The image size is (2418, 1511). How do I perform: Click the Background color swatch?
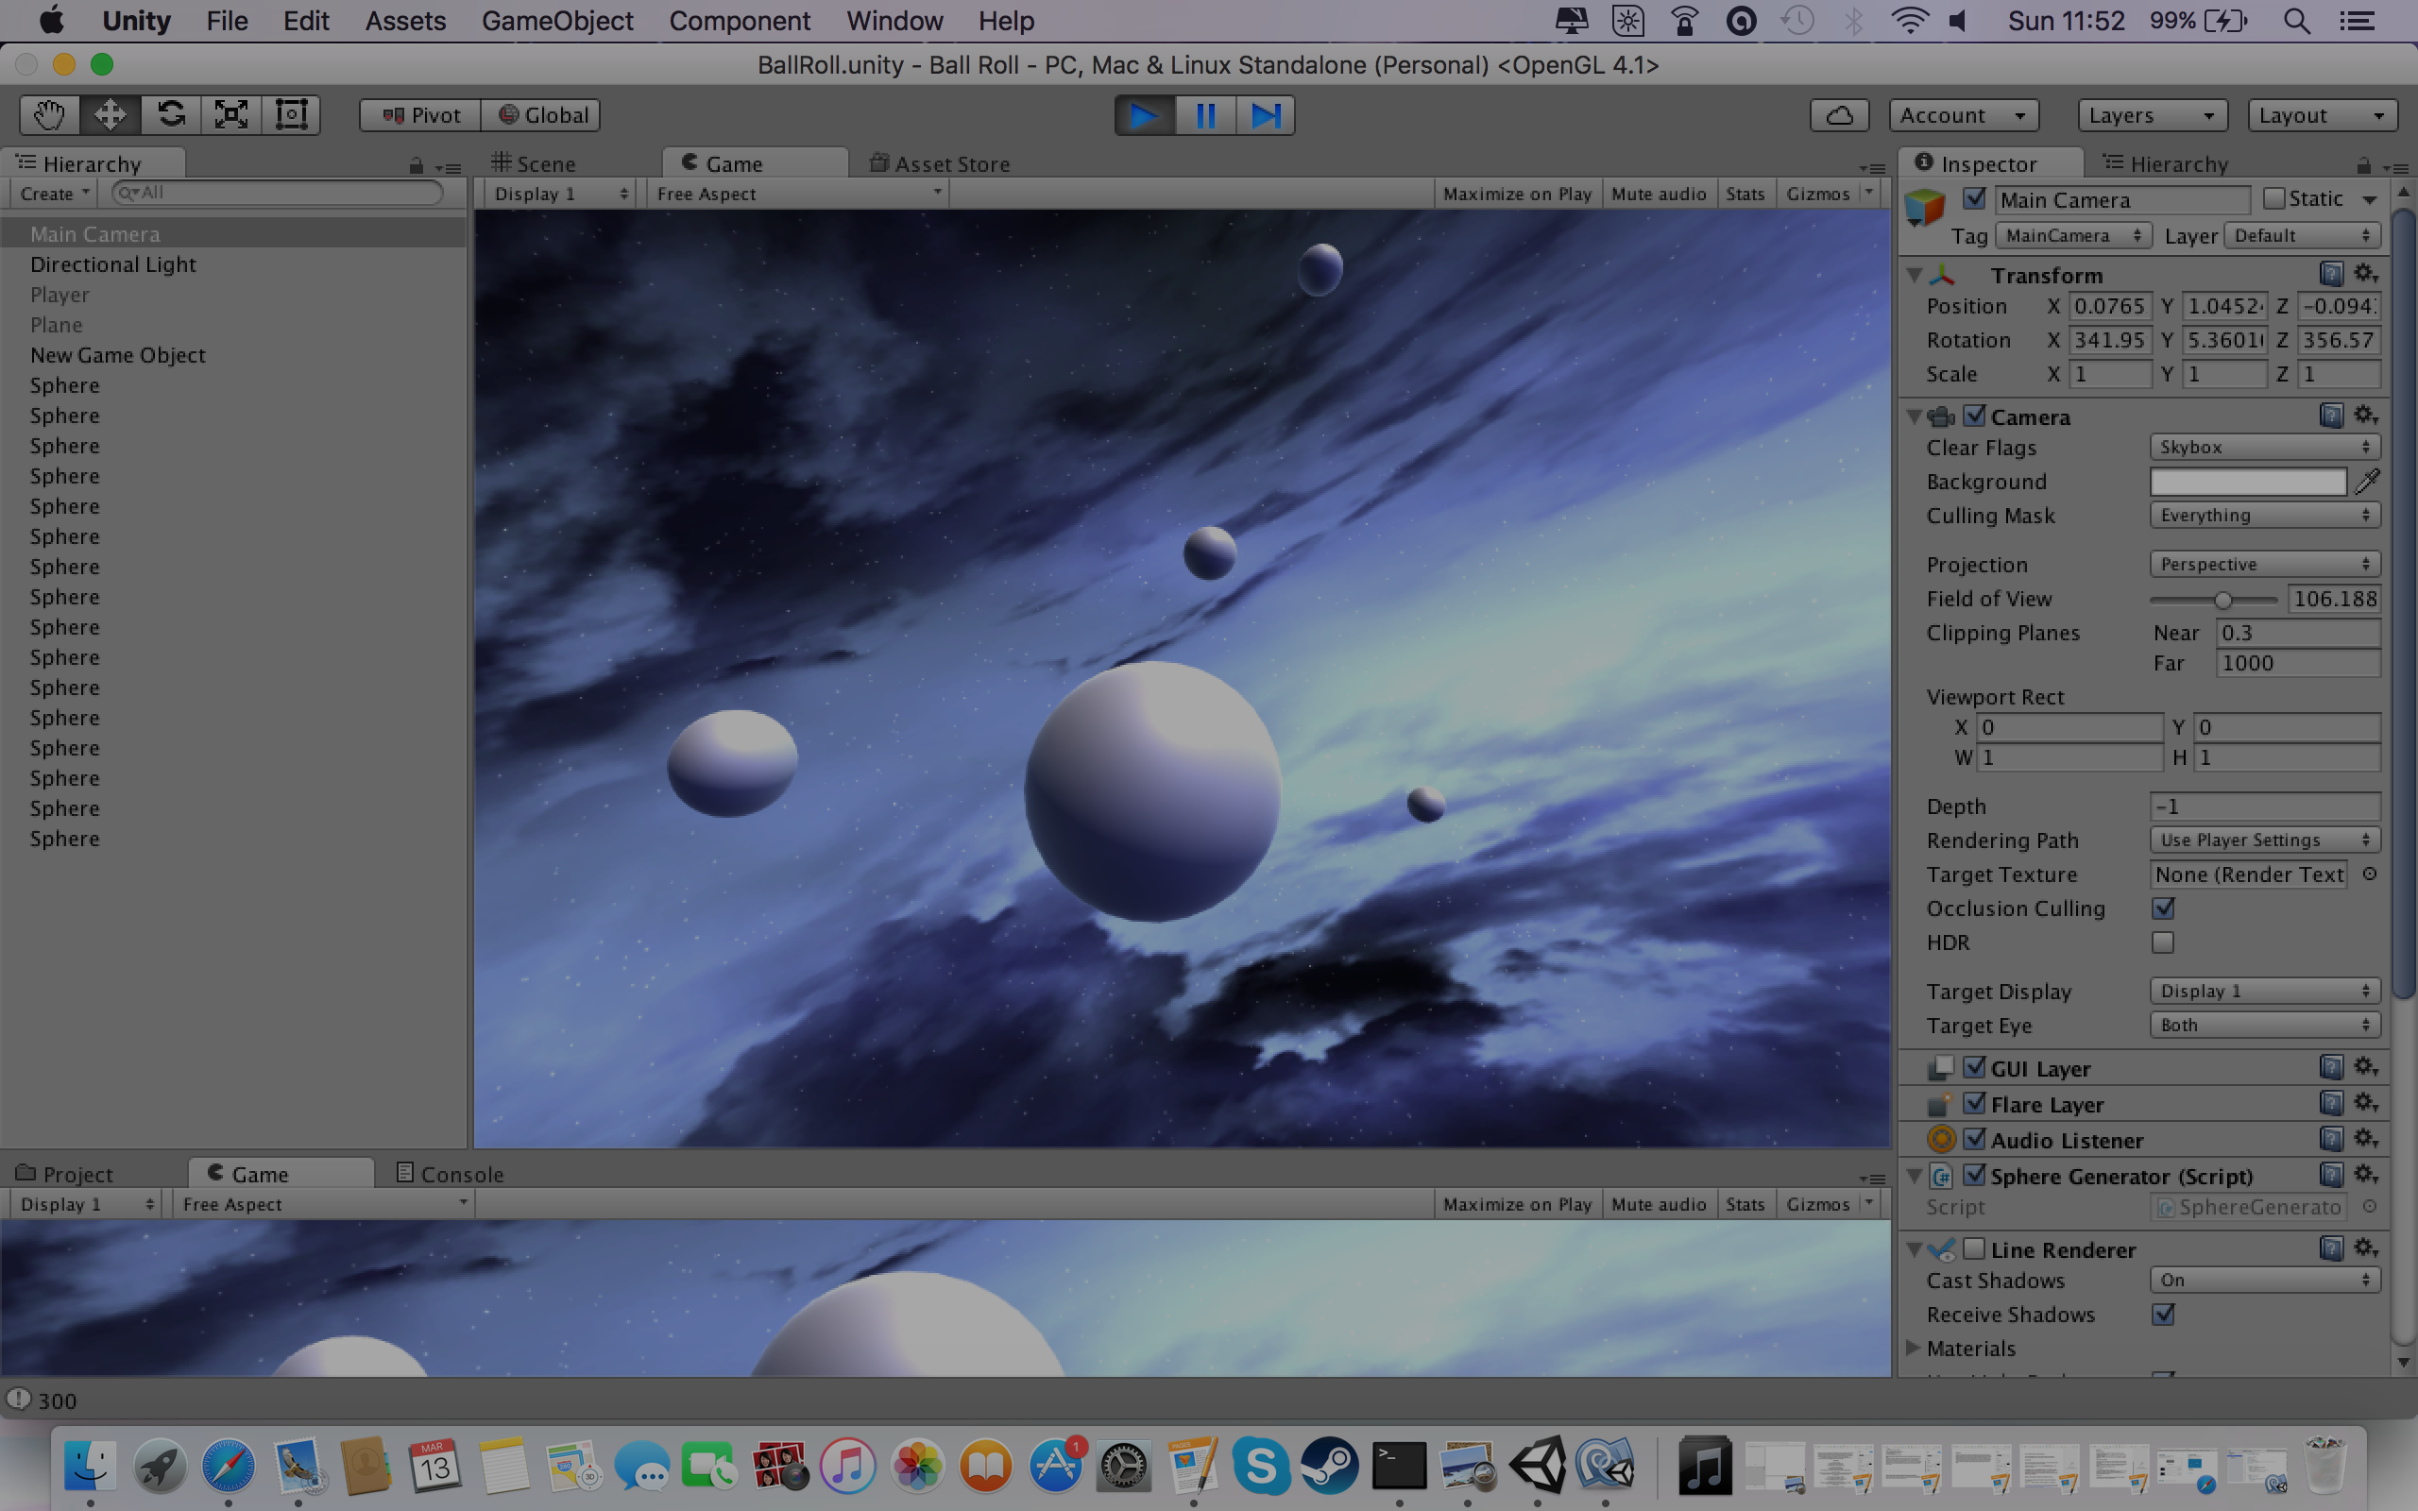tap(2247, 482)
